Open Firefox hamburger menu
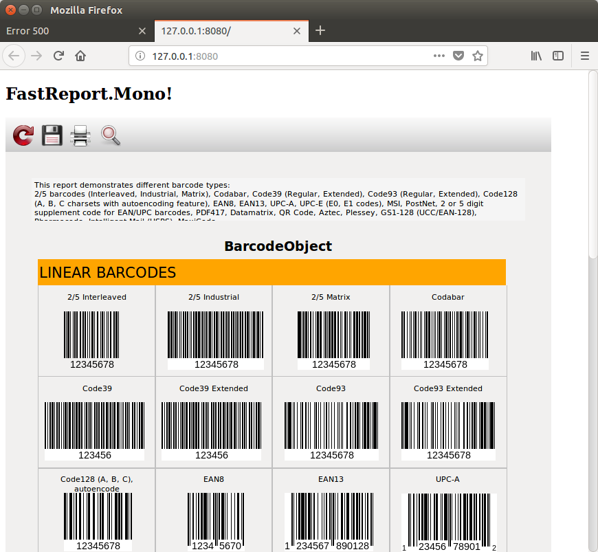The width and height of the screenshot is (598, 552). [585, 56]
